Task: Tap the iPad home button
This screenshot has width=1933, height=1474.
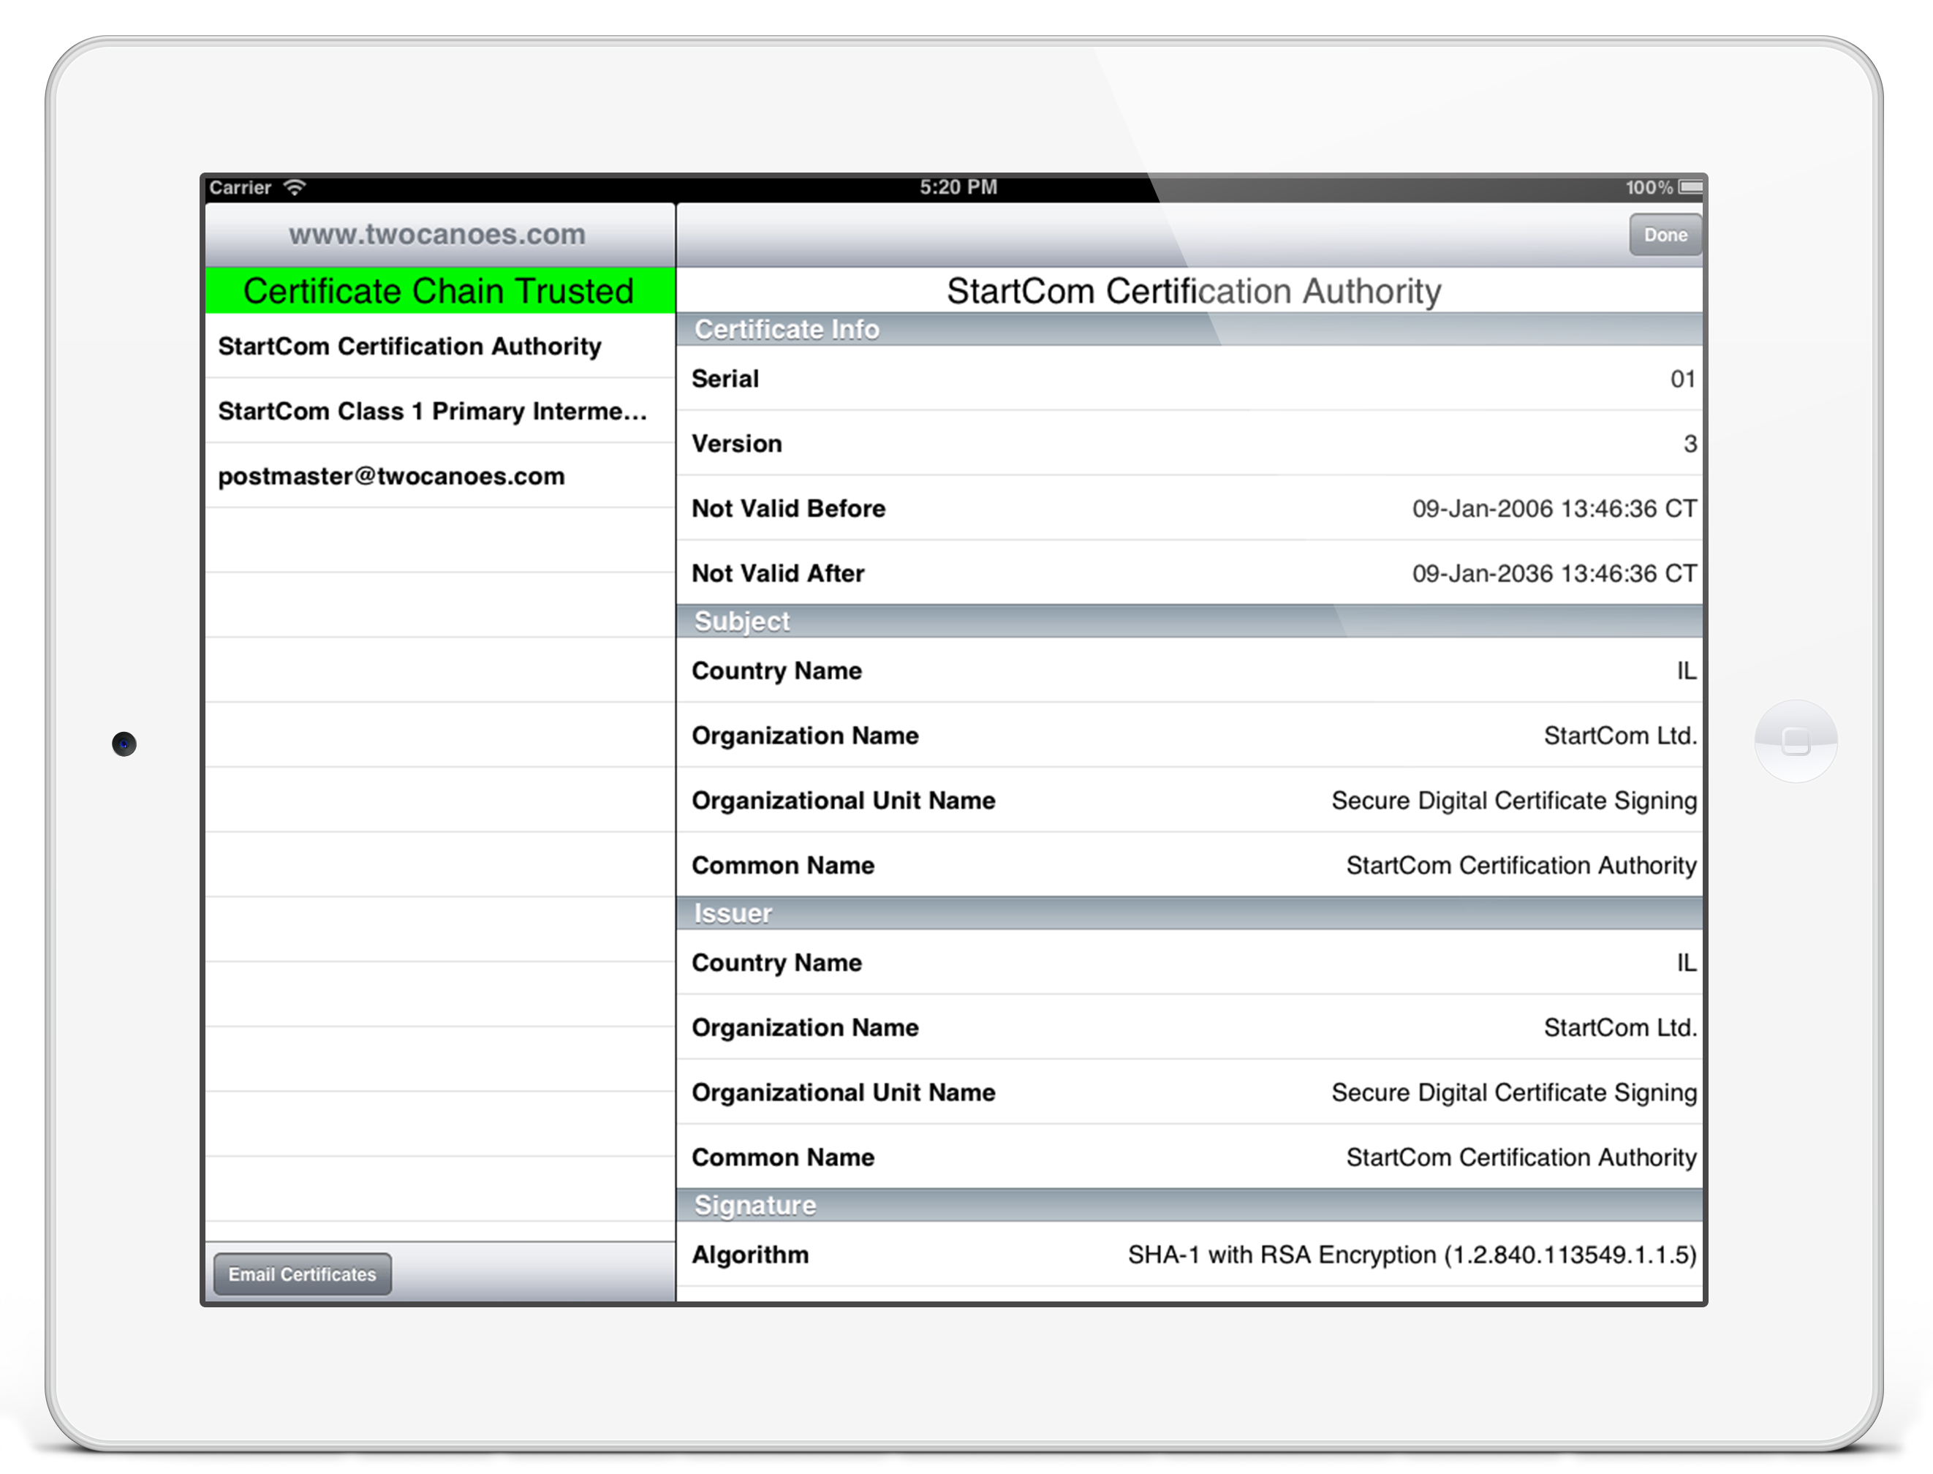Action: coord(1796,741)
